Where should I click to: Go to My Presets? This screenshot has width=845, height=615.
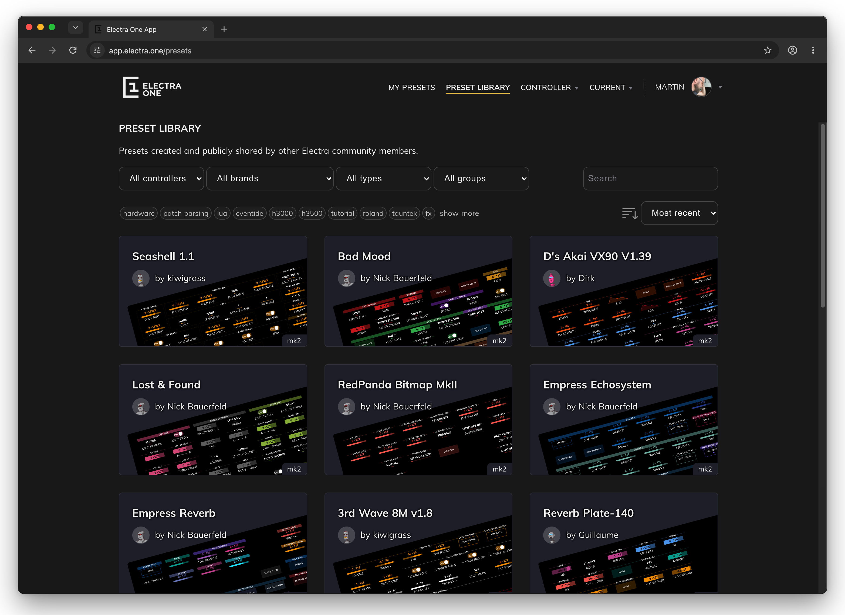[x=411, y=87]
